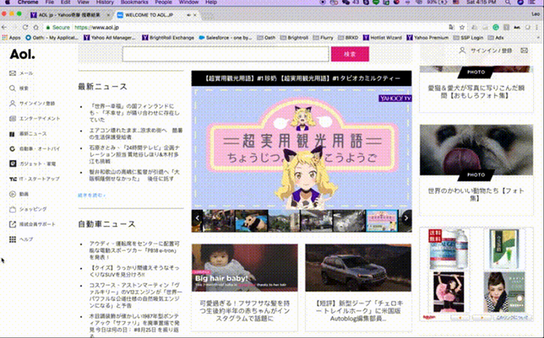The width and height of the screenshot is (544, 338).
Task: Click the browser address bar URL
Action: tap(97, 27)
